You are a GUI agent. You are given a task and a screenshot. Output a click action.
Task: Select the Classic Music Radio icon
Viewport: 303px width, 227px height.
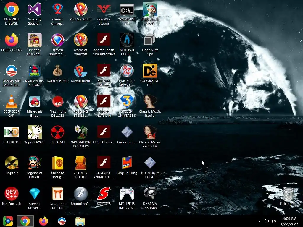pos(150,102)
